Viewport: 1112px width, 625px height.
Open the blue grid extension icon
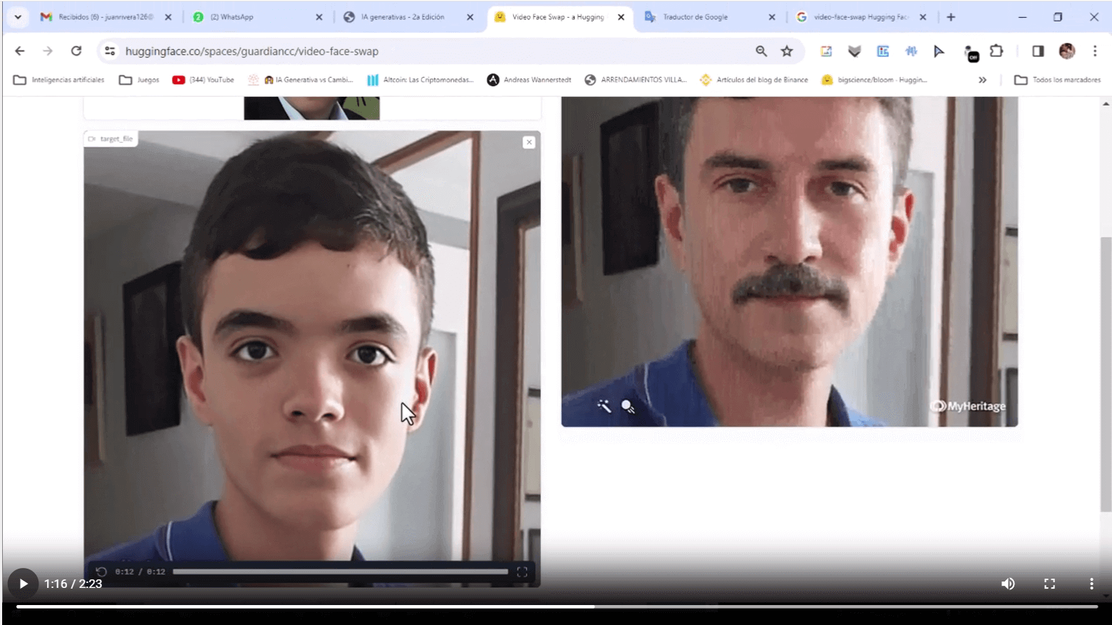[883, 51]
